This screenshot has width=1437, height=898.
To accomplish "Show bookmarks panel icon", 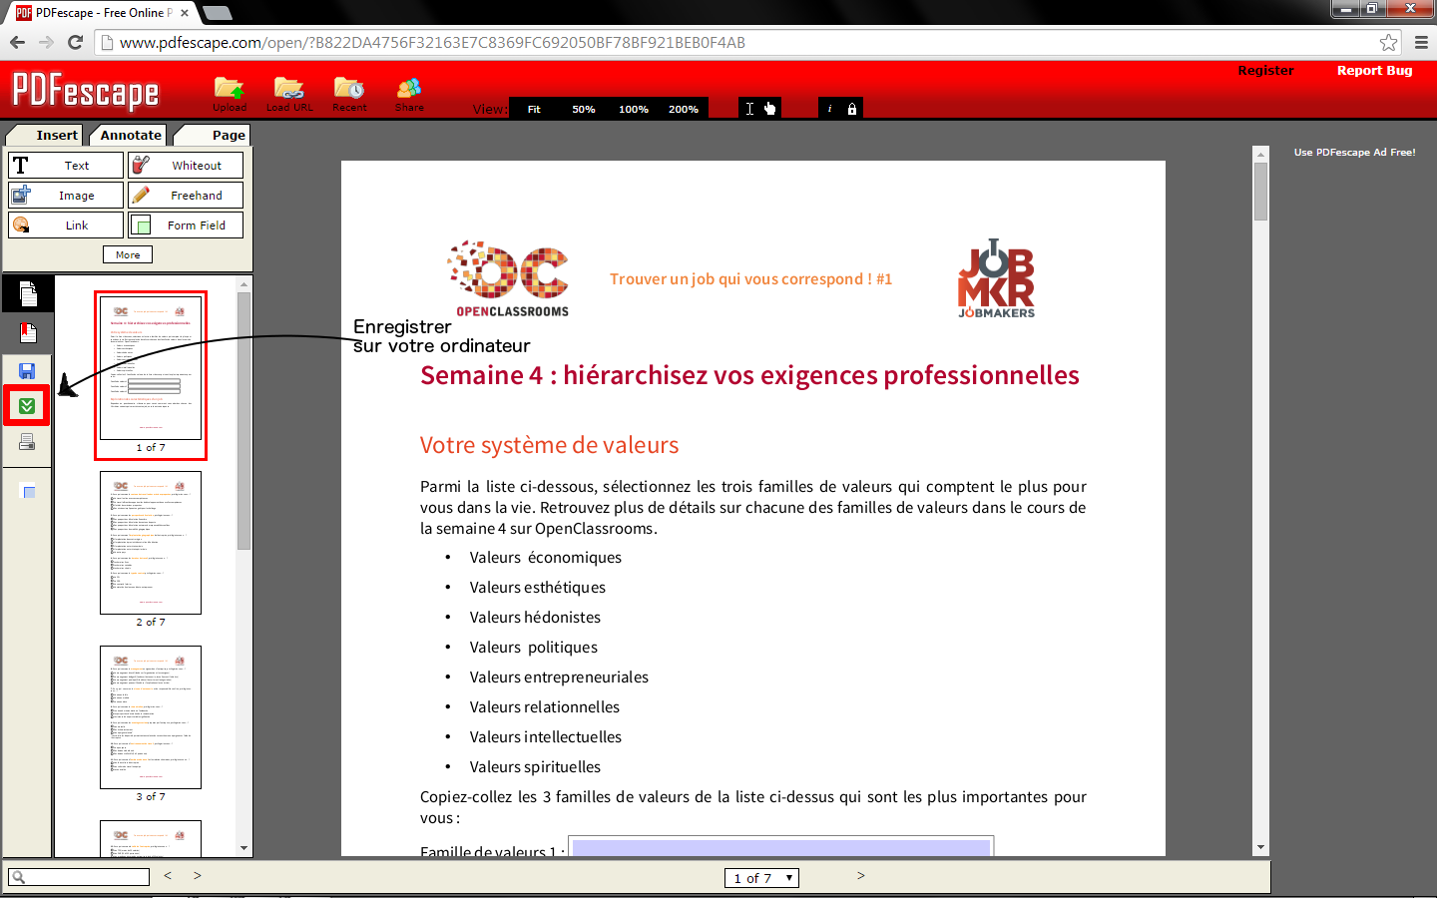I will pyautogui.click(x=28, y=333).
